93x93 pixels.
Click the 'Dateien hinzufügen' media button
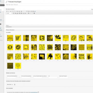(10, 9)
